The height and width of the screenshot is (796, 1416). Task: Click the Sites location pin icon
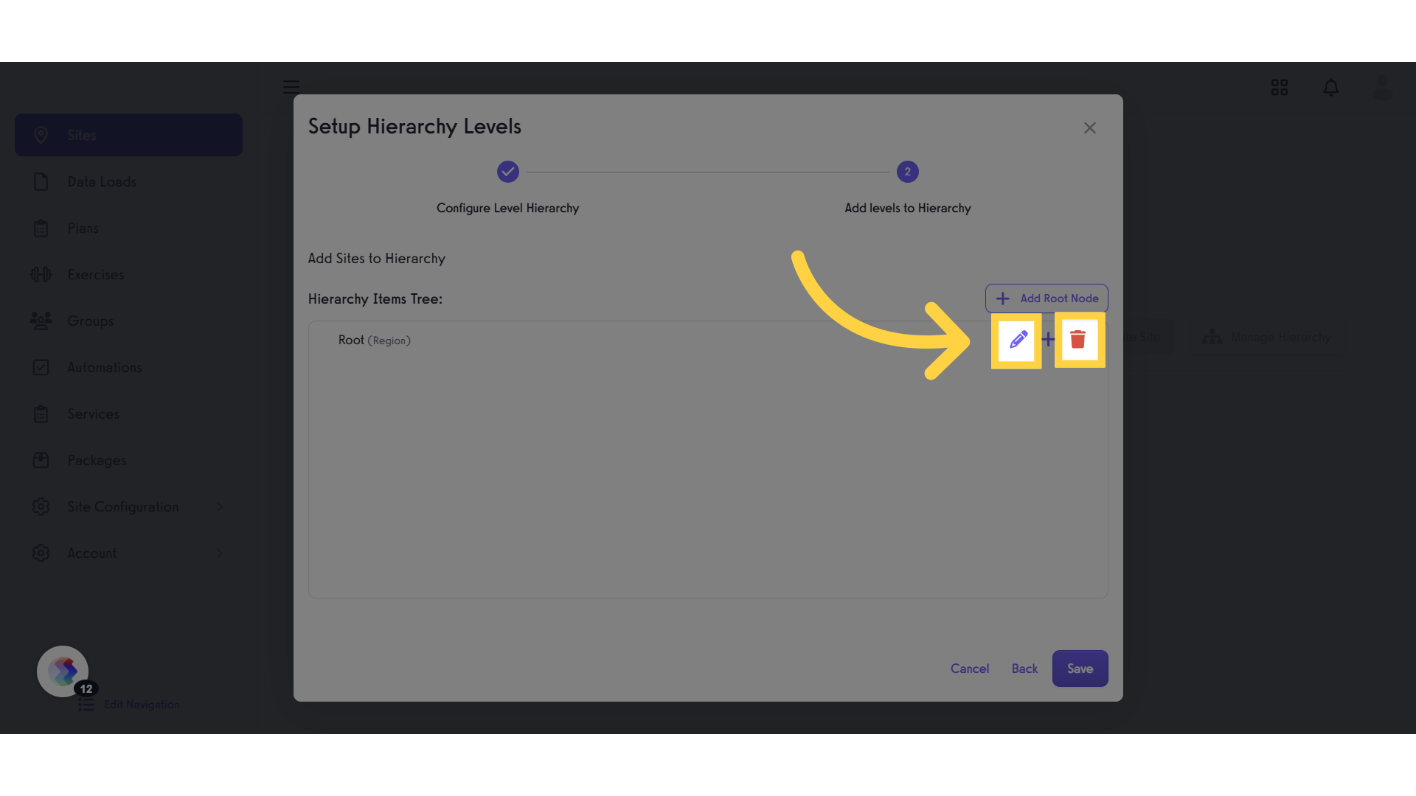pyautogui.click(x=41, y=135)
